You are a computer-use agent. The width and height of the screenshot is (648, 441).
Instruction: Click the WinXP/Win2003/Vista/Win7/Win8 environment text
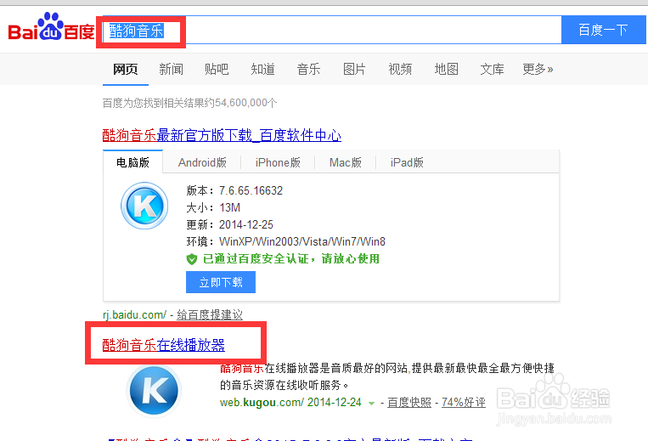click(x=302, y=241)
